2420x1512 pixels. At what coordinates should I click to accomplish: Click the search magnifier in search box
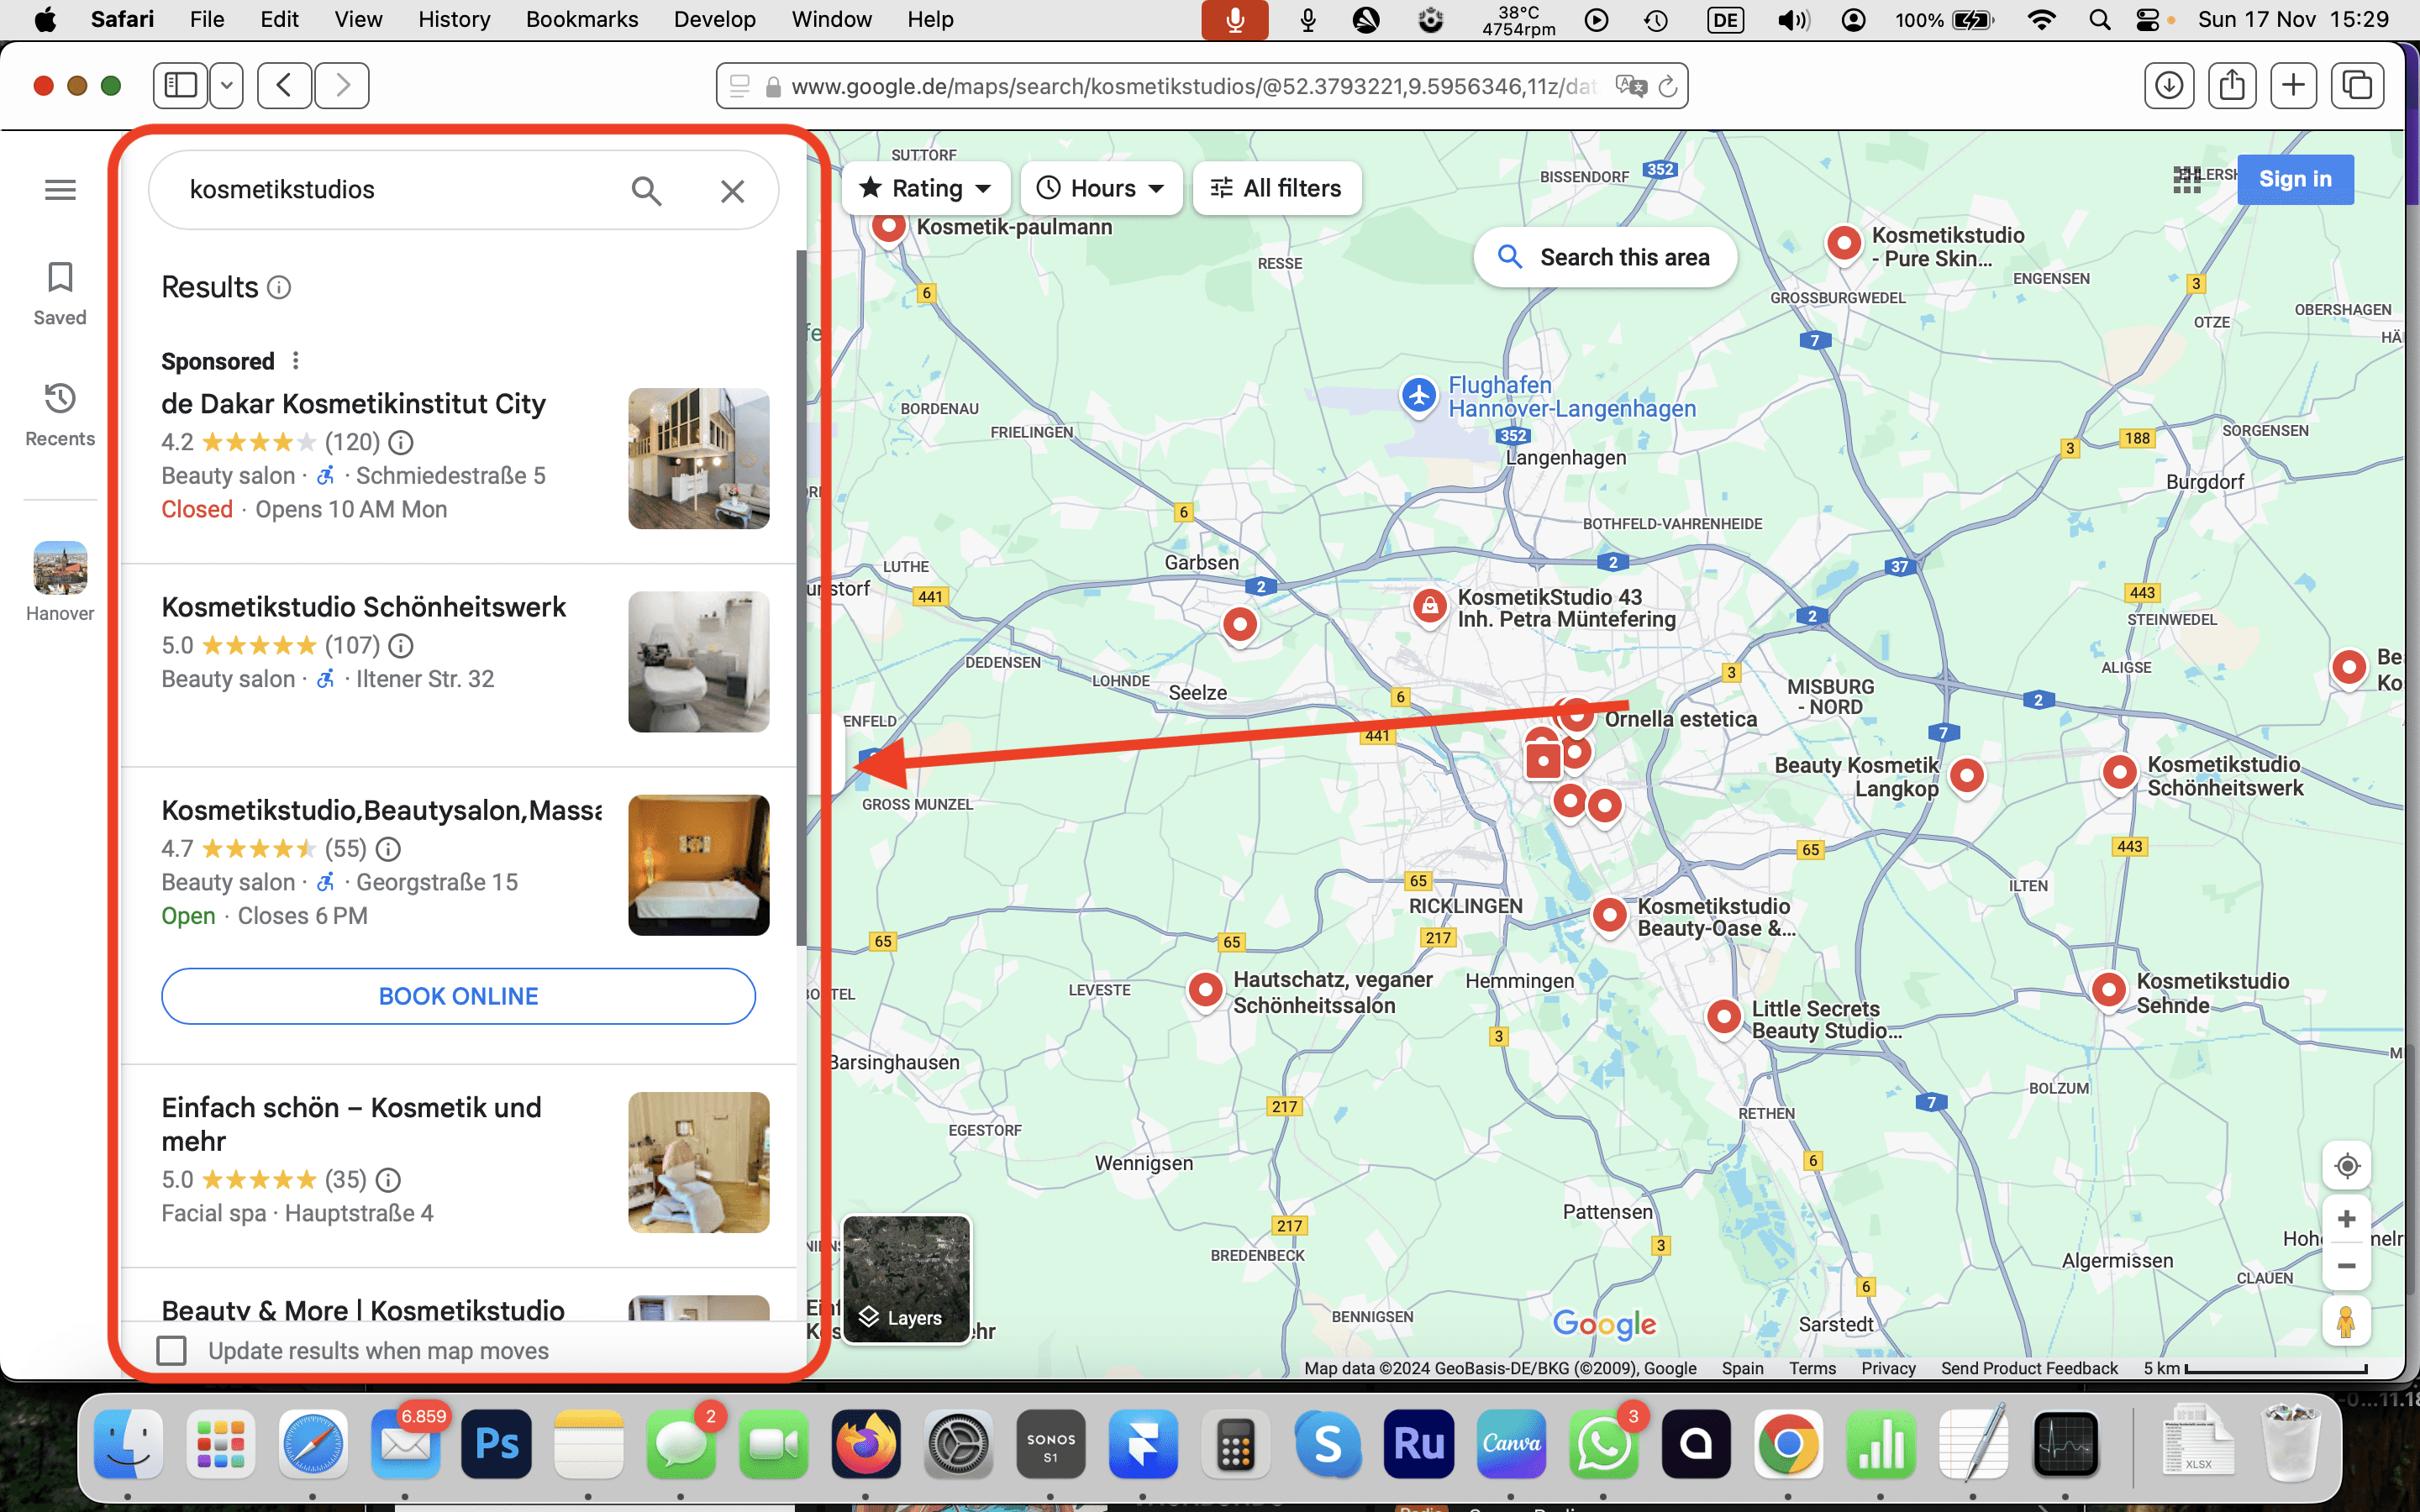point(646,190)
